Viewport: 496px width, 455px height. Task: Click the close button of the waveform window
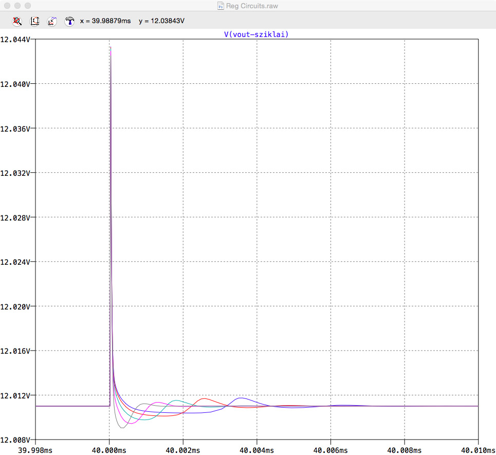pos(7,6)
